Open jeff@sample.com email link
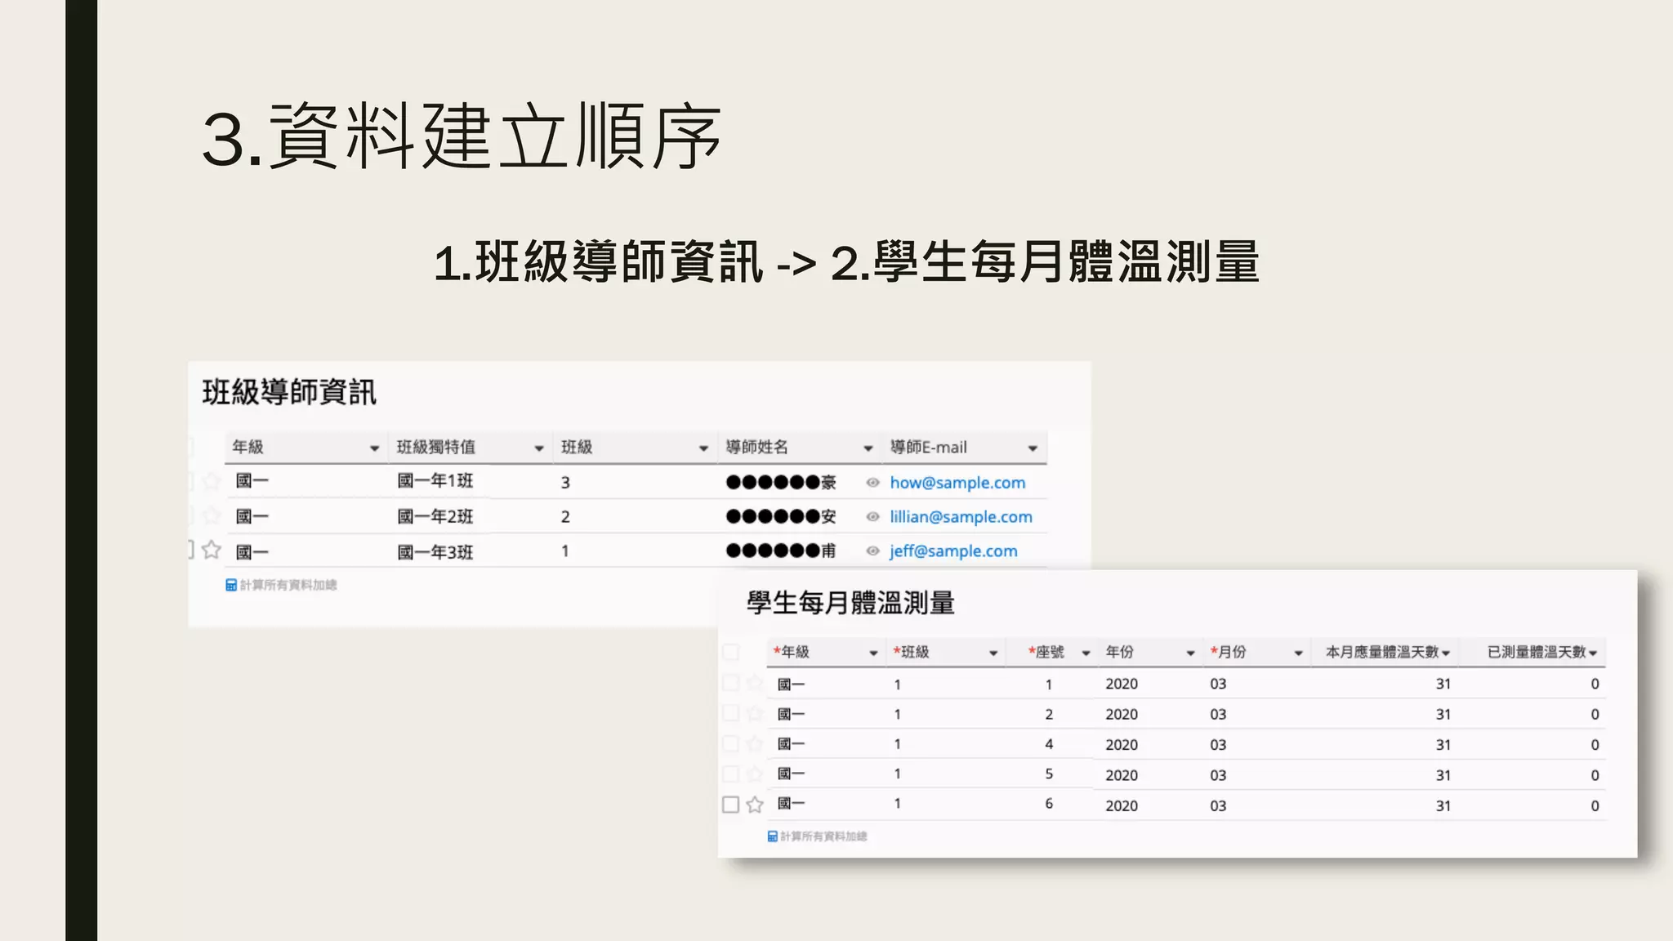This screenshot has height=941, width=1673. click(x=953, y=551)
